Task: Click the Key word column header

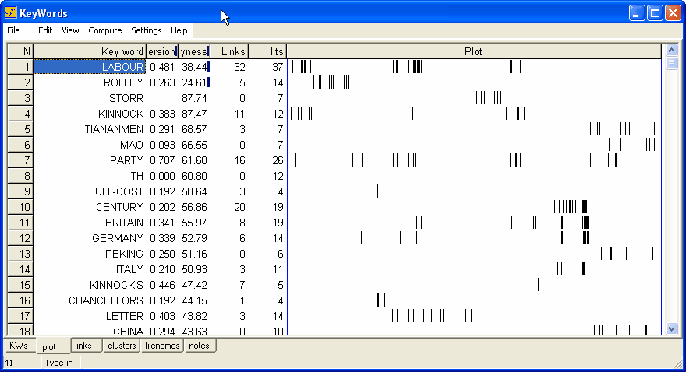Action: (x=90, y=51)
